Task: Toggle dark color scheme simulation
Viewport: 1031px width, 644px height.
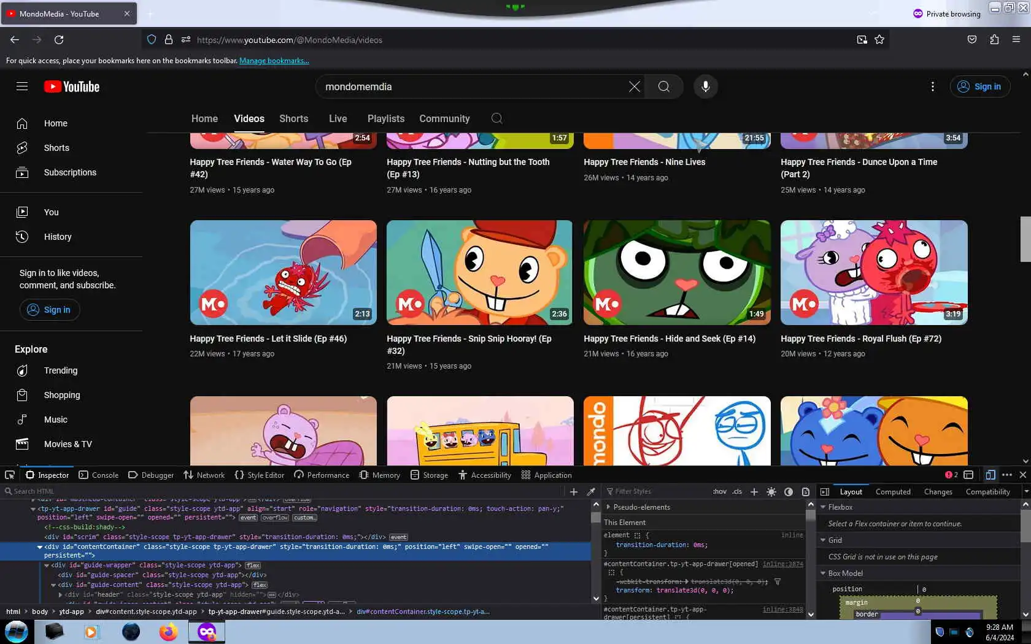Action: tap(789, 491)
